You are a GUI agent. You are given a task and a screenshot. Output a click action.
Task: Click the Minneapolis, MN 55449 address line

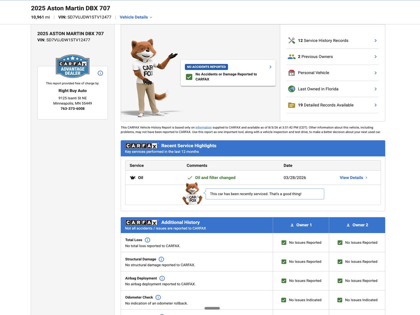pos(73,103)
